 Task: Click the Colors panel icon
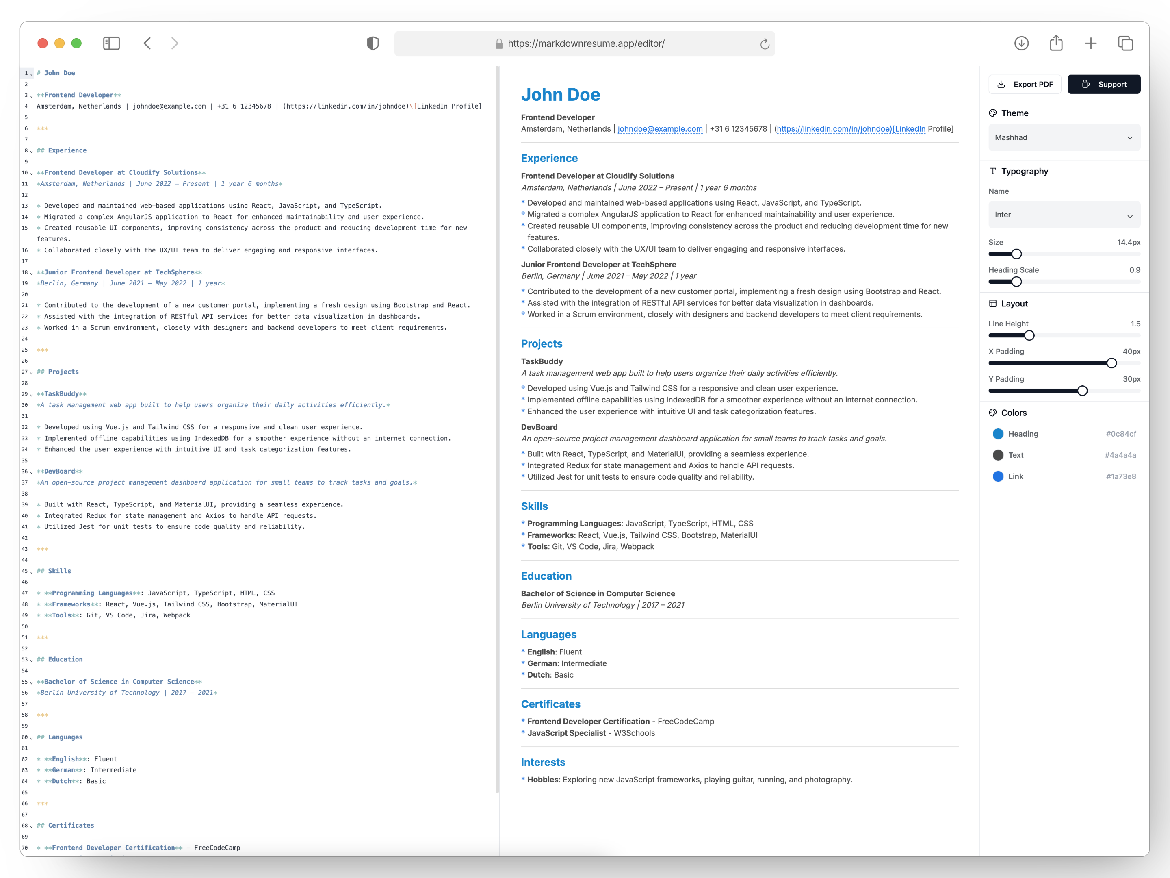pos(993,413)
